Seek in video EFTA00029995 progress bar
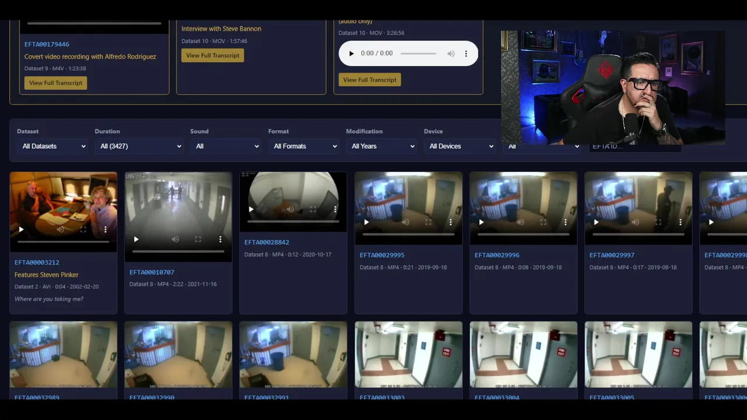The width and height of the screenshot is (747, 420). click(409, 235)
